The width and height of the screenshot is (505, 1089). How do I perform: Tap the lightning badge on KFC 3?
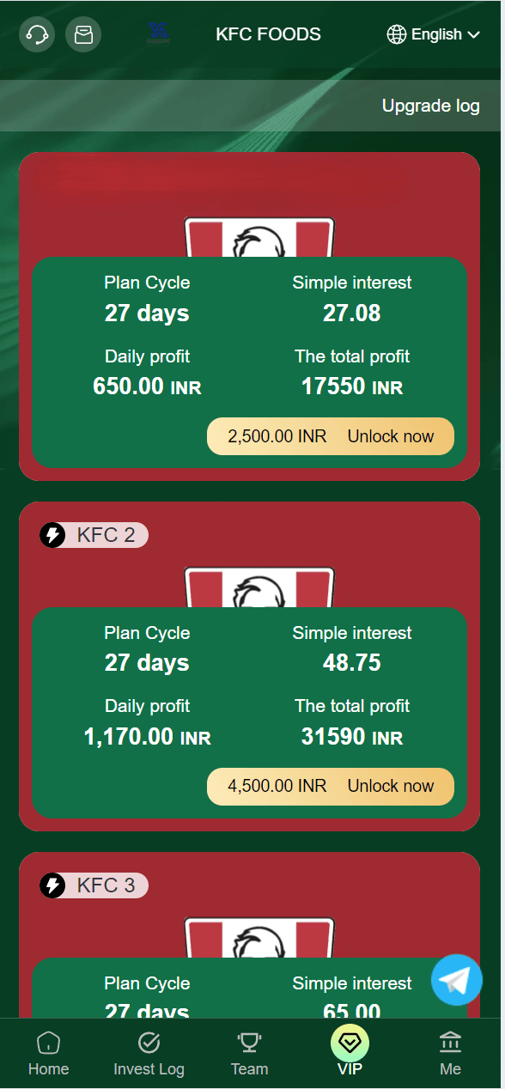[x=53, y=885]
